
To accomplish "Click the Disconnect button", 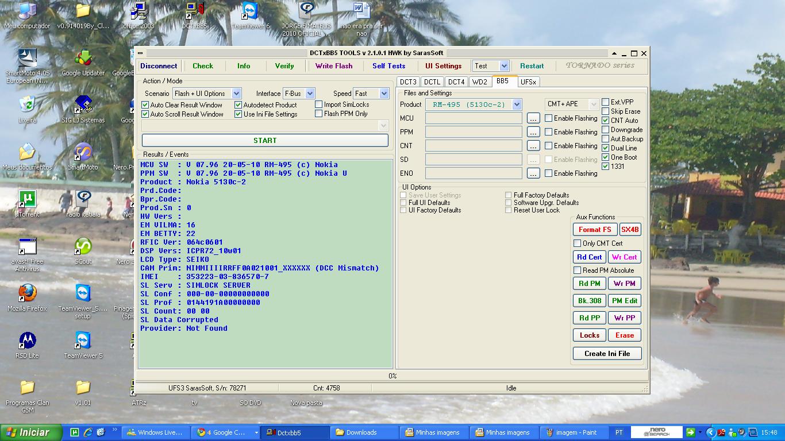I will pos(159,66).
